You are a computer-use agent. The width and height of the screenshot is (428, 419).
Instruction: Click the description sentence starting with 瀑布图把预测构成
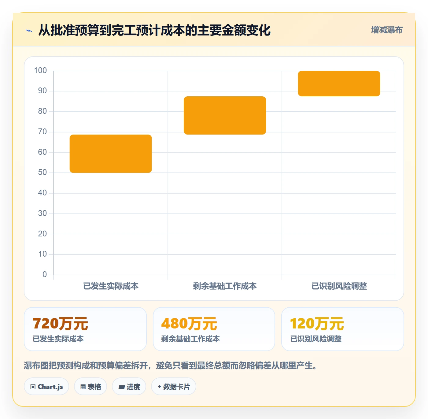point(171,365)
